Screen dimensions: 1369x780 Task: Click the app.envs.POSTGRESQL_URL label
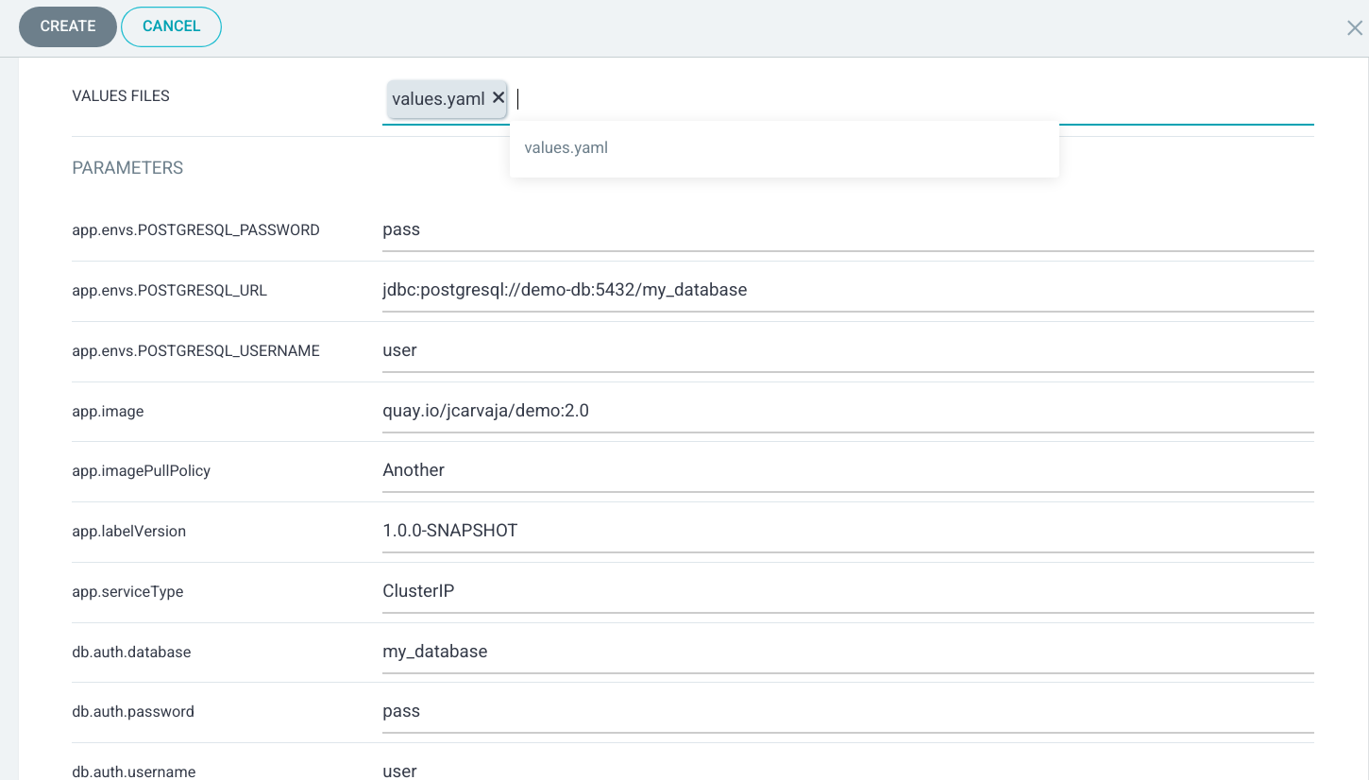click(x=170, y=291)
